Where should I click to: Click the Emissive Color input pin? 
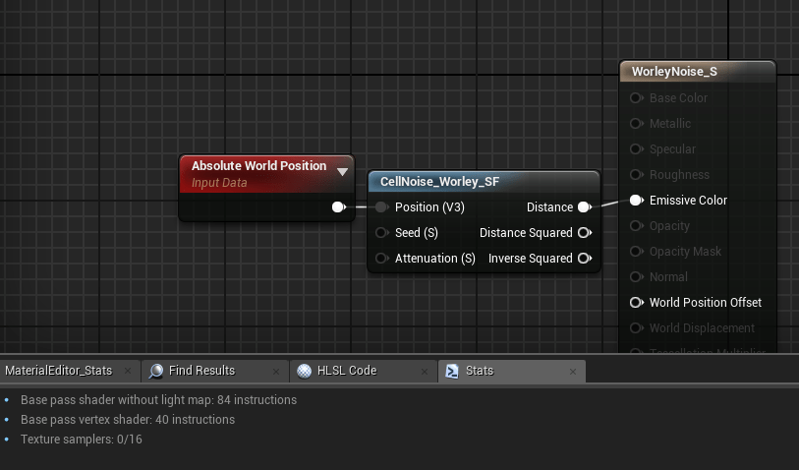(636, 201)
